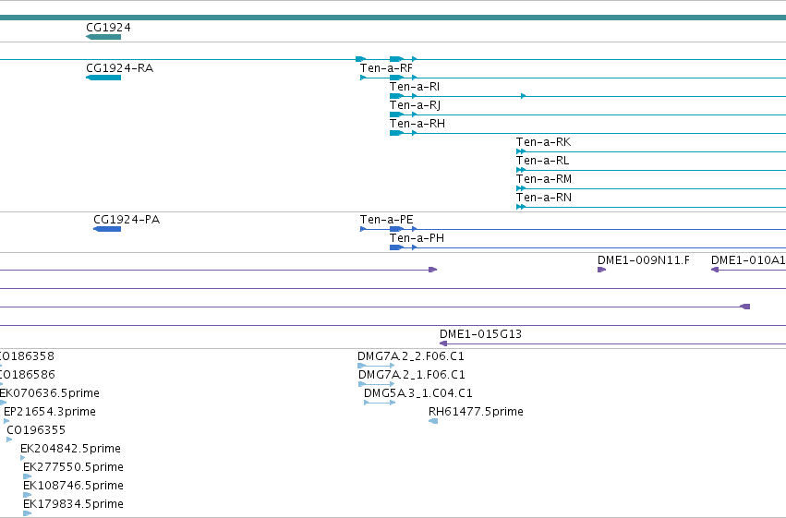The image size is (786, 518).
Task: Select the EP21654.3prime EST label
Action: [50, 412]
